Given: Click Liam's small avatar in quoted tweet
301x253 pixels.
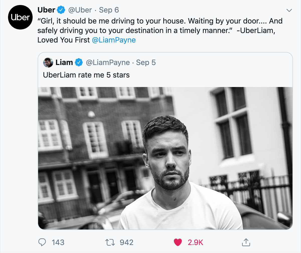Looking at the screenshot, I should tap(48, 62).
